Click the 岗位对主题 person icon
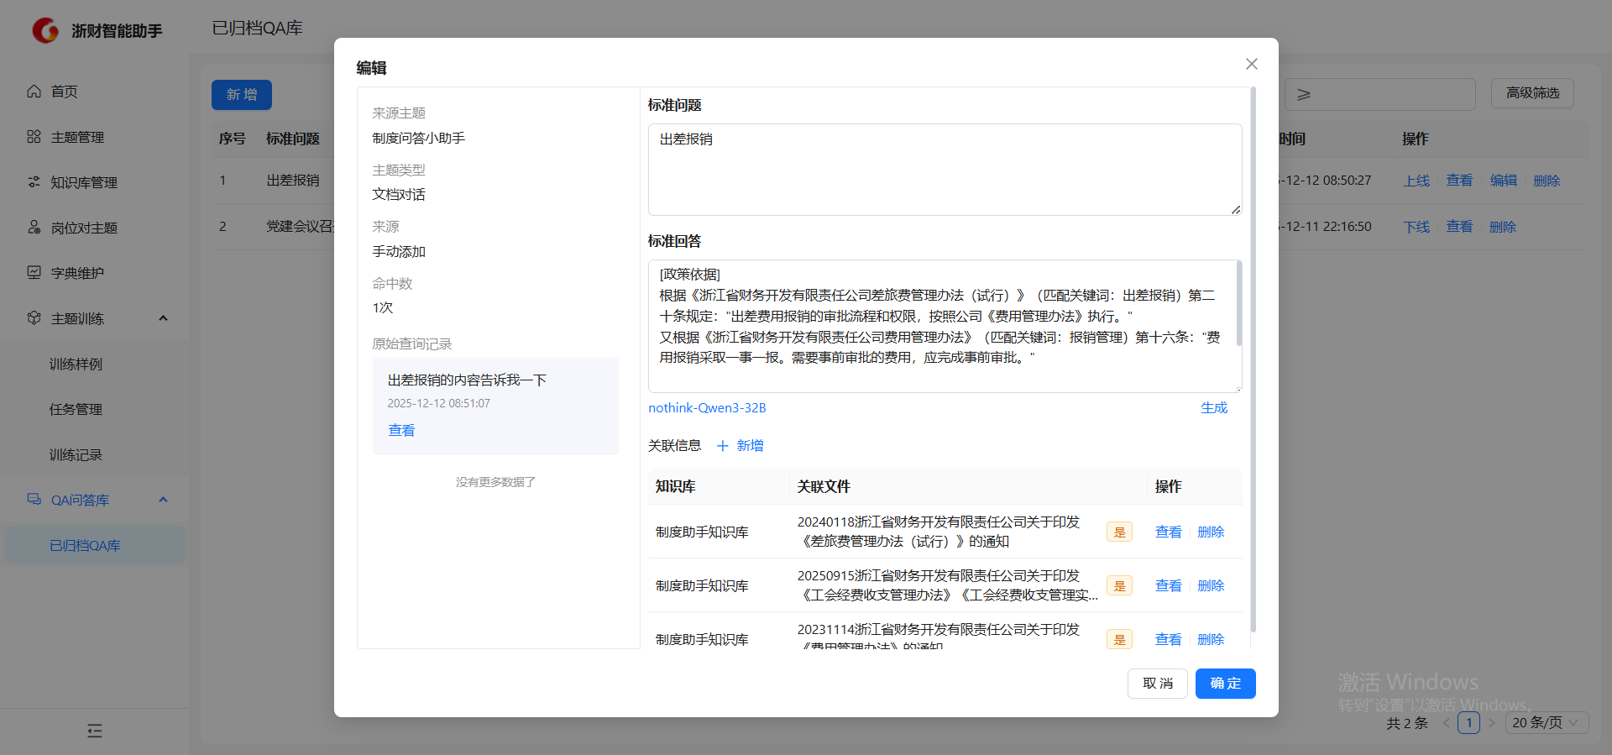This screenshot has height=755, width=1612. click(x=34, y=228)
